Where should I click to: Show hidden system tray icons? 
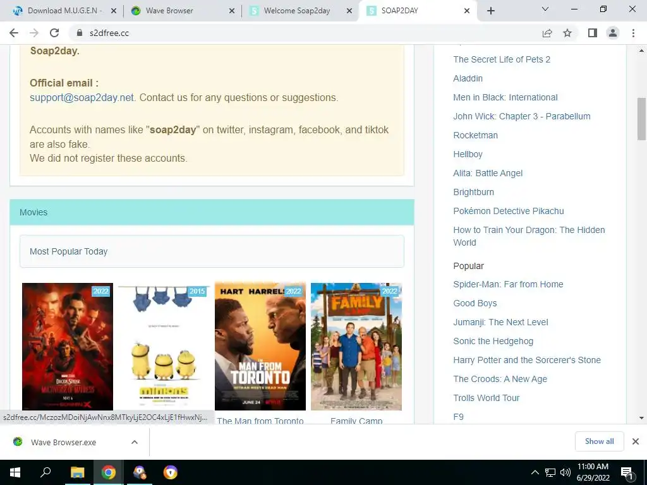coord(535,472)
